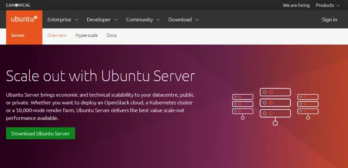Screen dimensions: 348x168
Task: Click the Download Ubuntu Server button
Action: [41, 133]
